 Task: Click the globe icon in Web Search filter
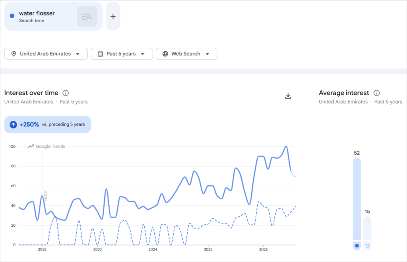(x=165, y=54)
